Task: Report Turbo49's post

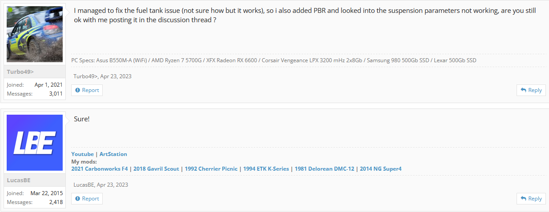Action: pos(87,90)
